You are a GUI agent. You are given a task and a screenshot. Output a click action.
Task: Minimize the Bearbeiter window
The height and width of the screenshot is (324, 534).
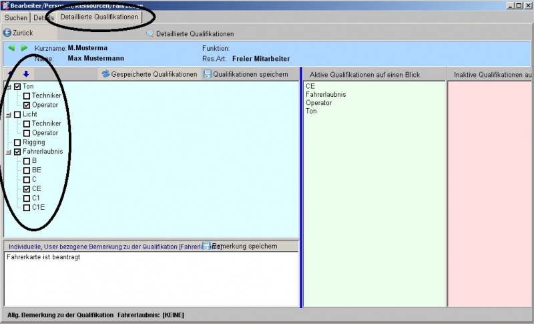pos(510,5)
